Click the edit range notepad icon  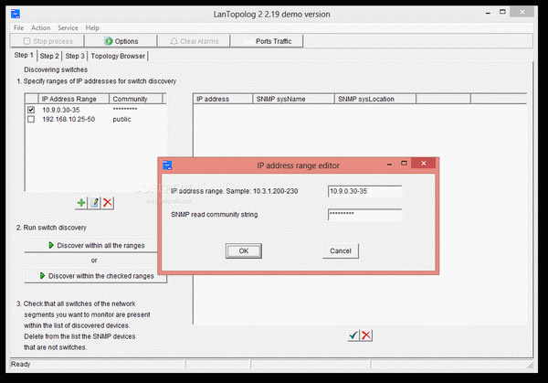[x=94, y=203]
